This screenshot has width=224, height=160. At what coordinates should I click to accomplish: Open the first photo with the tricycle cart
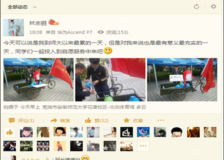(x=38, y=80)
